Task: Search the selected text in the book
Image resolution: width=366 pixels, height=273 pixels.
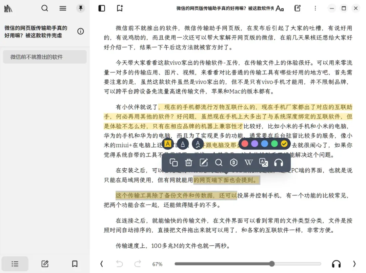Action: (219, 162)
